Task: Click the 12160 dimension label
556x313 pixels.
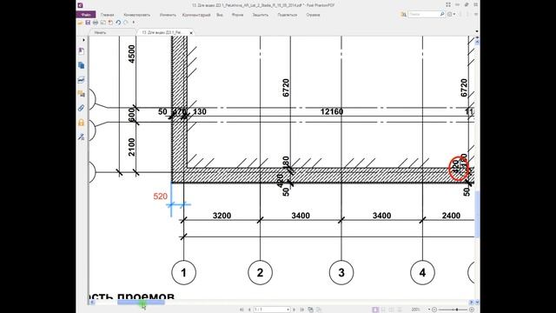Action: [x=332, y=112]
